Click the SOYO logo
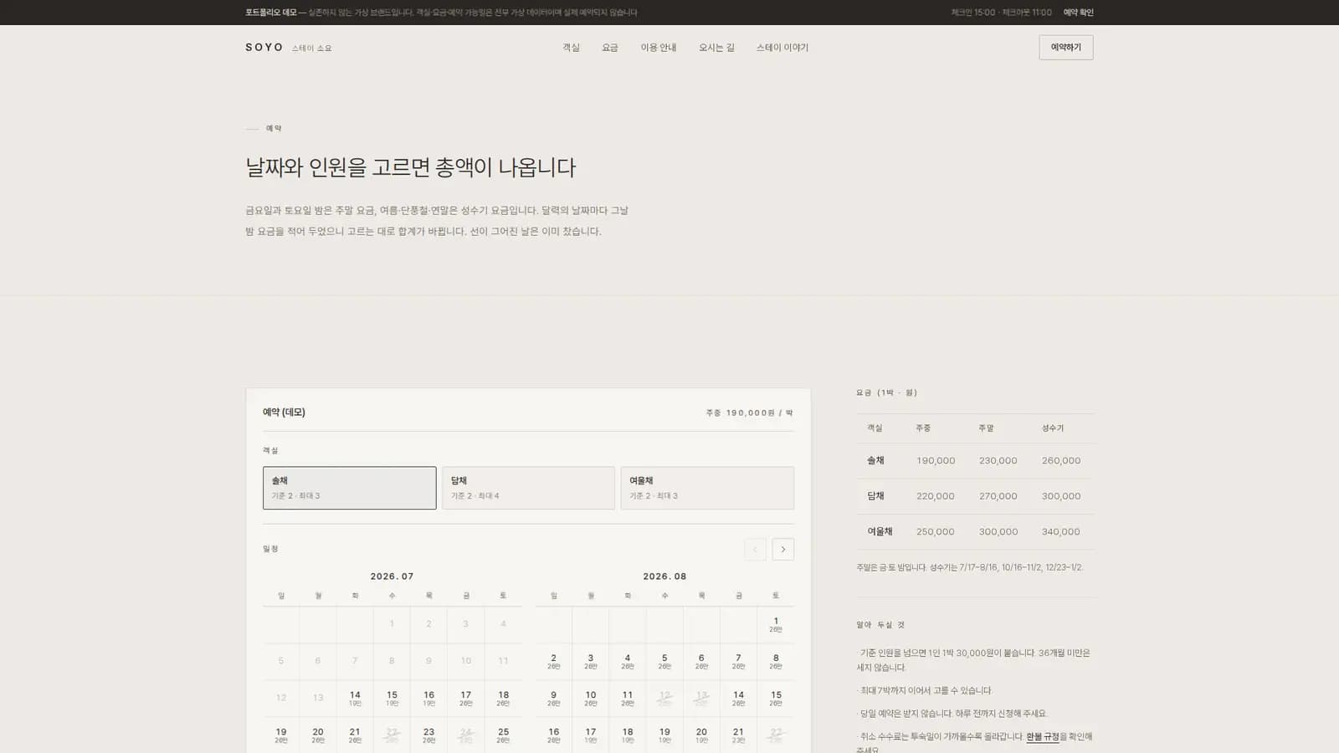Viewport: 1339px width, 753px height. click(x=289, y=48)
